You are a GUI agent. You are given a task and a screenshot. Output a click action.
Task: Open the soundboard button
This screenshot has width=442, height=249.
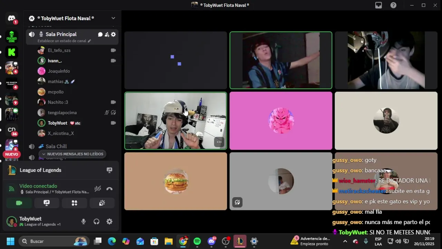click(102, 203)
